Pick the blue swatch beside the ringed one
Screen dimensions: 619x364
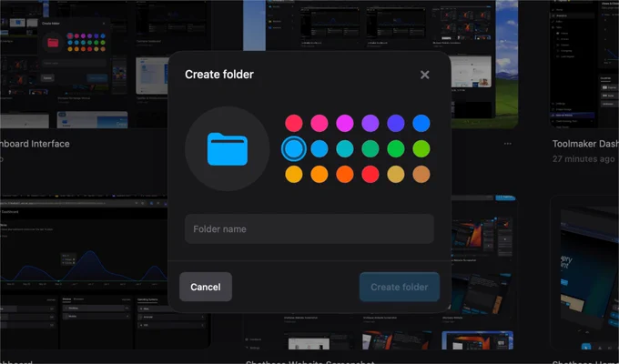319,149
